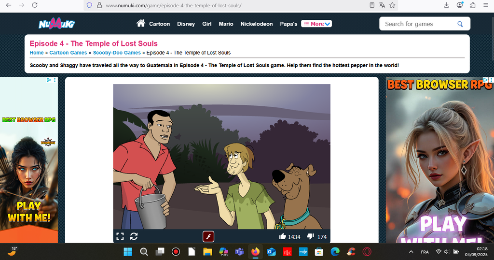Viewport: 494px width, 260px height.
Task: Like the game with thumbs up
Action: [282, 236]
